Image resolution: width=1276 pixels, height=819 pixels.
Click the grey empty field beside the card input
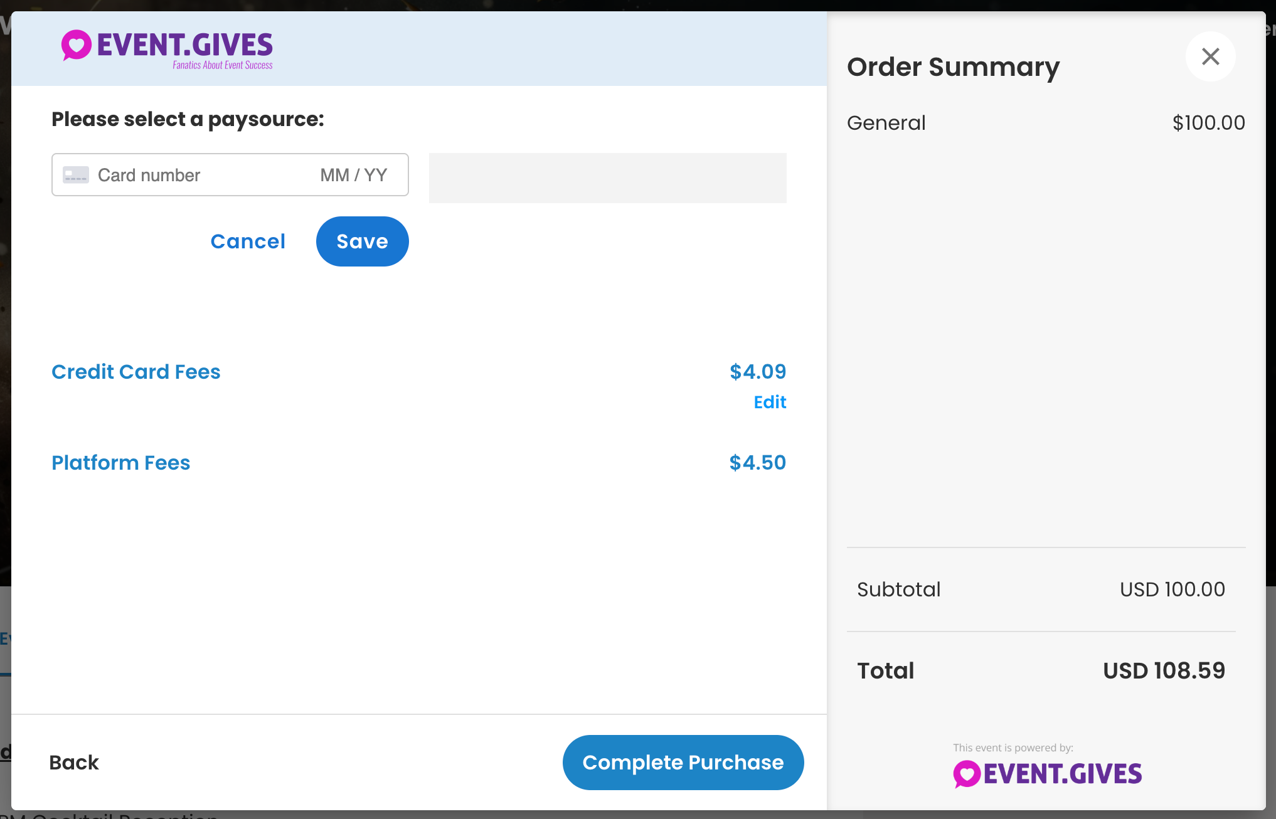pos(608,178)
